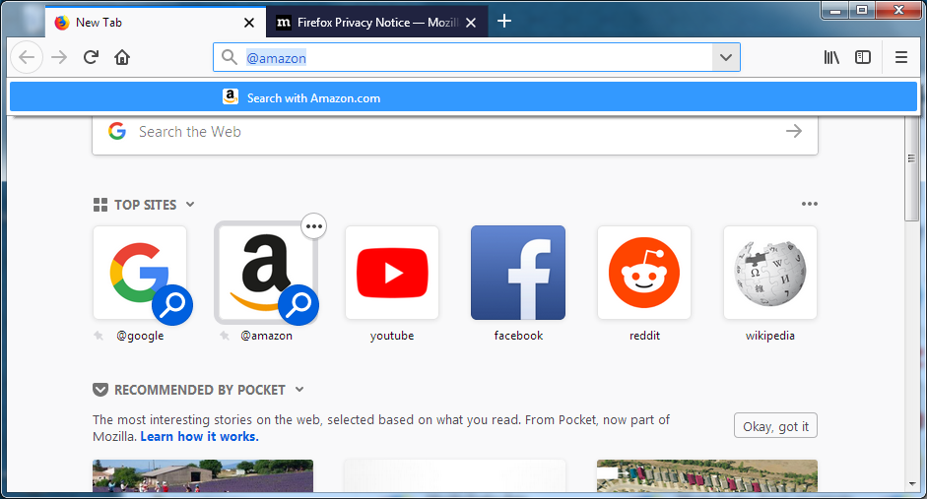Go back with the back arrow button
The height and width of the screenshot is (499, 927).
pyautogui.click(x=27, y=57)
